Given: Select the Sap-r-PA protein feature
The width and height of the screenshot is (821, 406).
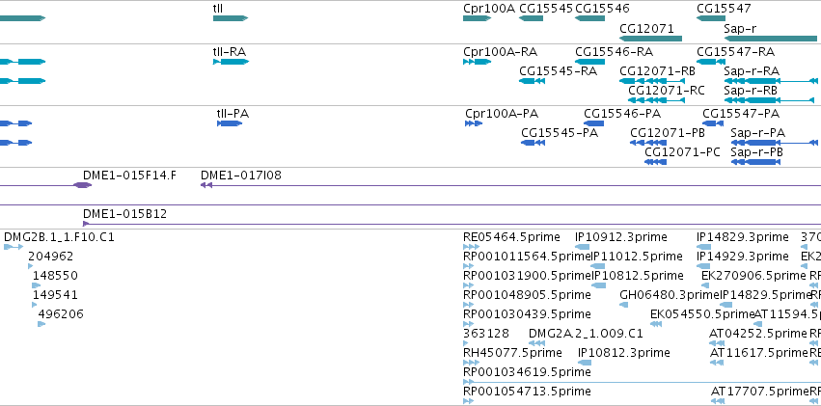Looking at the screenshot, I should (775, 143).
